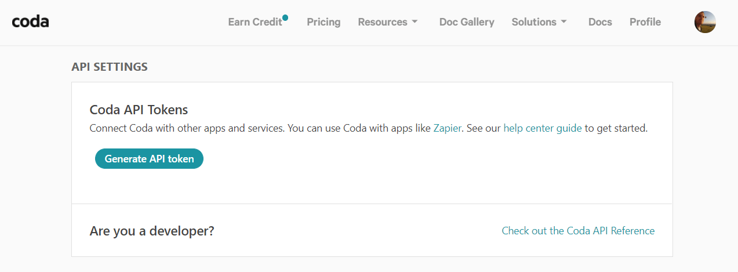Click the 'Are you a developer?' text

coord(152,231)
